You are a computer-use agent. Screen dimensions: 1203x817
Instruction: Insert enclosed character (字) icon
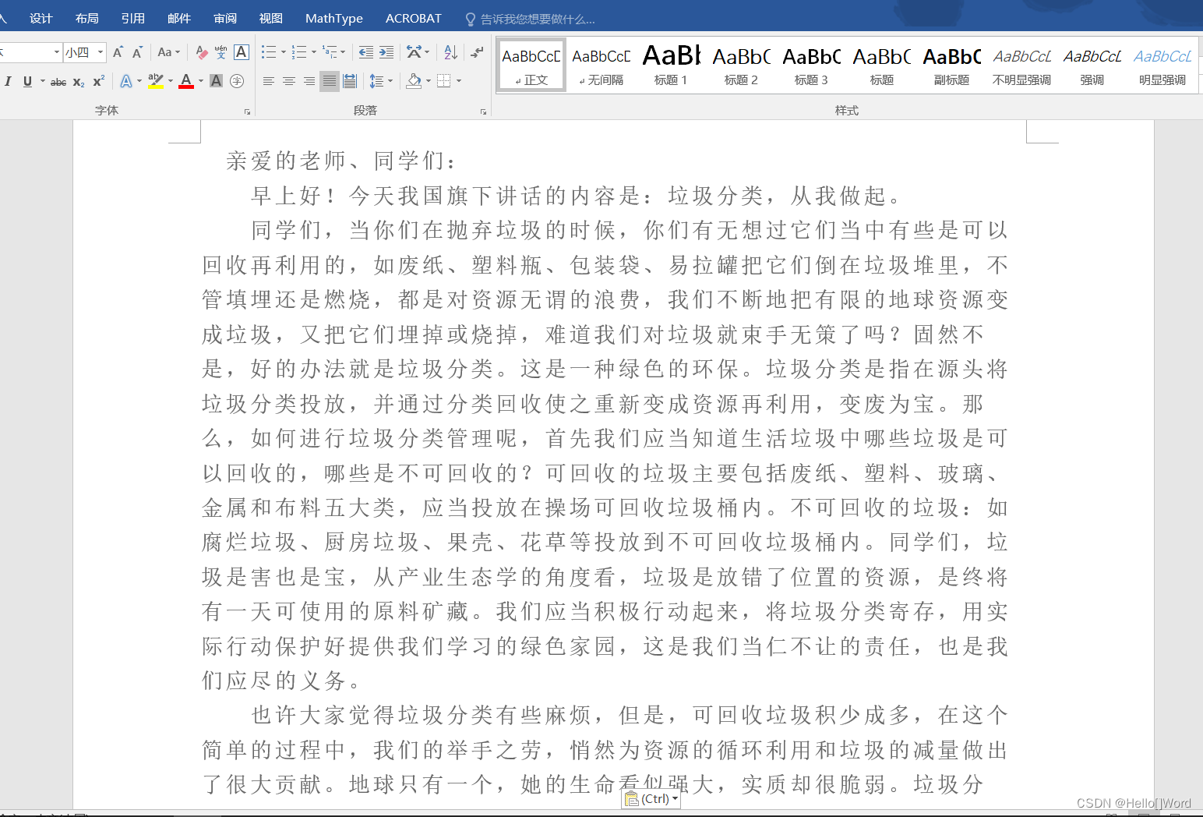237,81
